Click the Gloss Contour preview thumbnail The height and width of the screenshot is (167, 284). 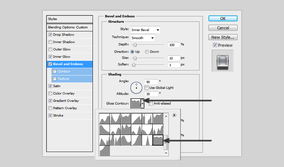[135, 104]
